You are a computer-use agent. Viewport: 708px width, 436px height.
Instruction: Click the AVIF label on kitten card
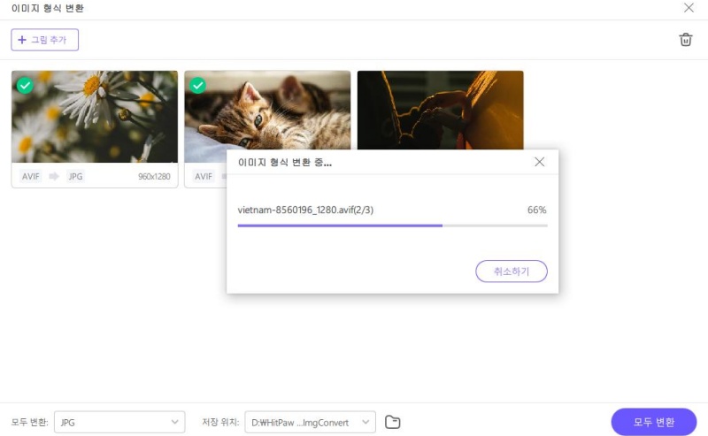tap(204, 176)
